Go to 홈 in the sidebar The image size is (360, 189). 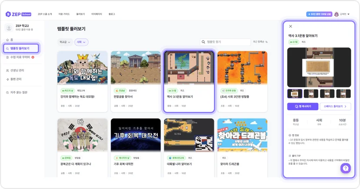(10, 40)
